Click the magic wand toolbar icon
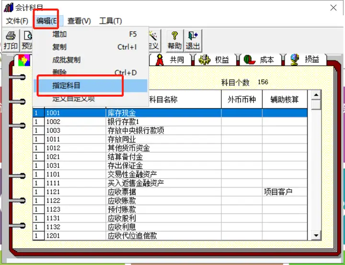Screen dimensions: 345x265 153,35
